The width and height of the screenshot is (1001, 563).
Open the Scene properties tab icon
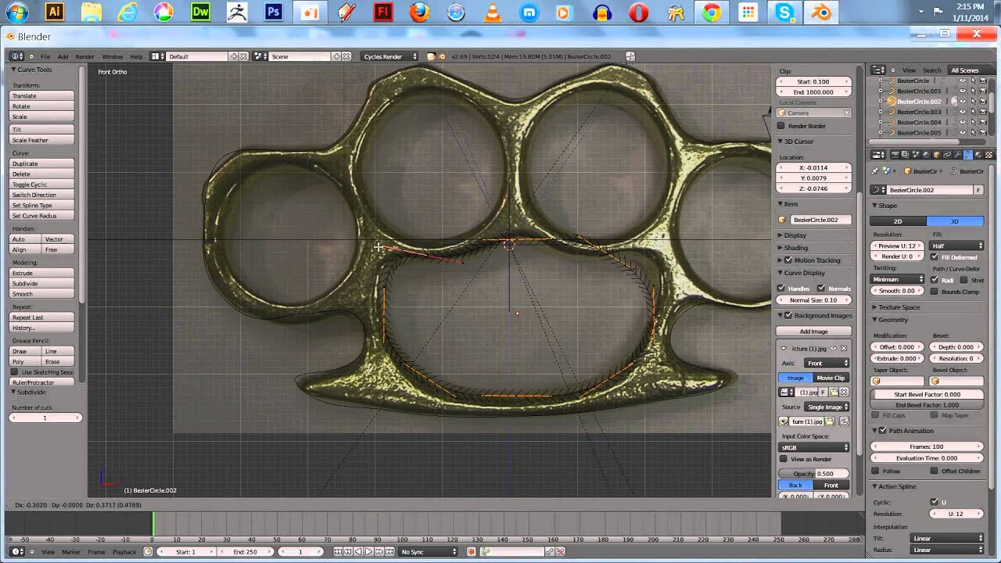(916, 154)
